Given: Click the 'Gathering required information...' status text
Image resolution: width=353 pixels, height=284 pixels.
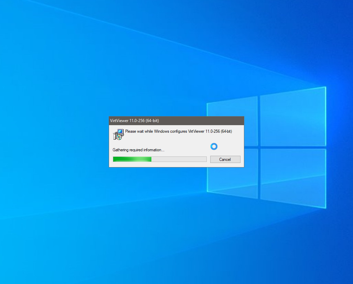Looking at the screenshot, I should [x=138, y=150].
